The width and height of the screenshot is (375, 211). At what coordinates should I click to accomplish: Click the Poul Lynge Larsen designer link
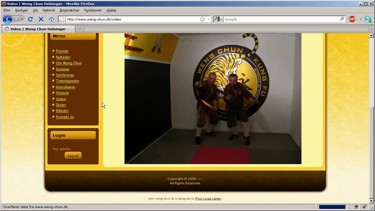pos(208,199)
